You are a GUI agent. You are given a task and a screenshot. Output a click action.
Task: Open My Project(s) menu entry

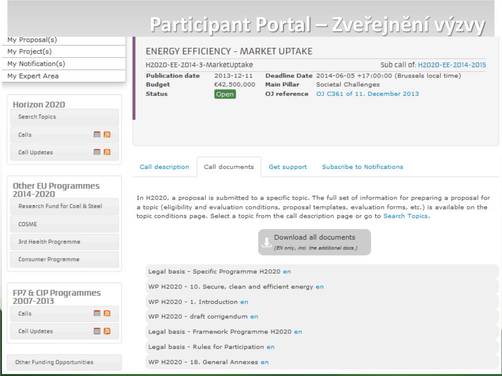click(x=64, y=51)
